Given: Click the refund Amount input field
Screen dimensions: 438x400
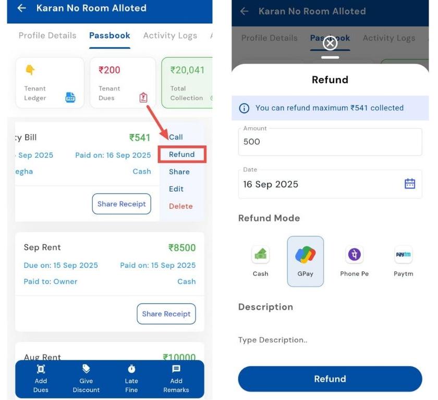Looking at the screenshot, I should point(330,142).
